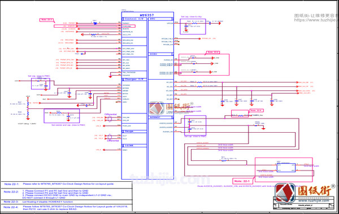
Task: Select the Charger I/F section header
Action: [x=134, y=79]
